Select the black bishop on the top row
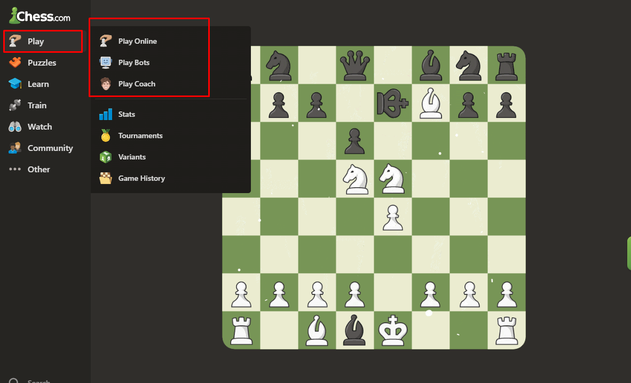 pos(431,65)
